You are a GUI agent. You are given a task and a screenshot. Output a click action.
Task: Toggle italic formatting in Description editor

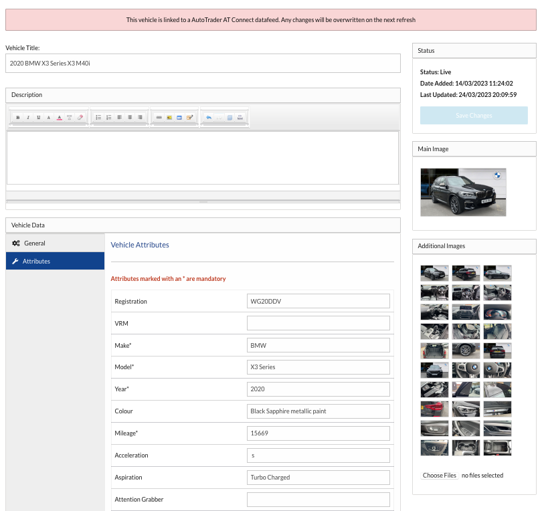(28, 117)
